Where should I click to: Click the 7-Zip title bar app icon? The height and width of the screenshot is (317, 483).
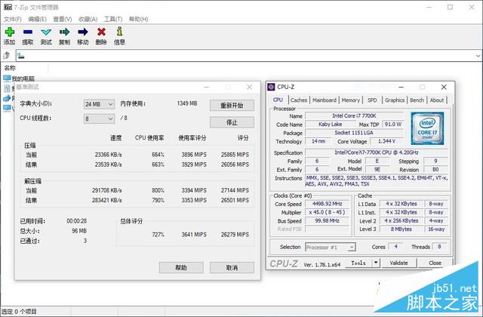[x=8, y=7]
